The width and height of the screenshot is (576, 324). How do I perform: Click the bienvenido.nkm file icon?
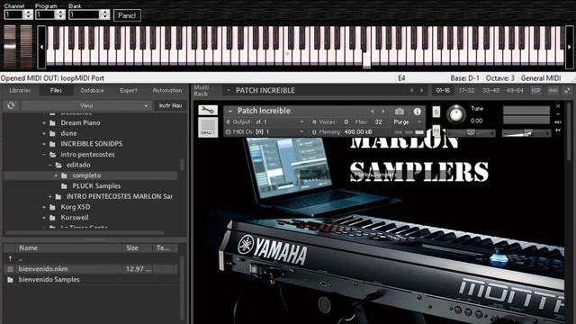pos(10,269)
